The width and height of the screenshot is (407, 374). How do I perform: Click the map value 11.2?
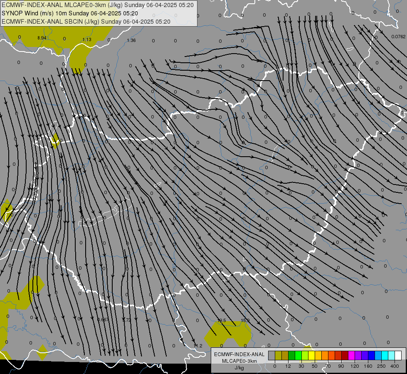(x=198, y=346)
